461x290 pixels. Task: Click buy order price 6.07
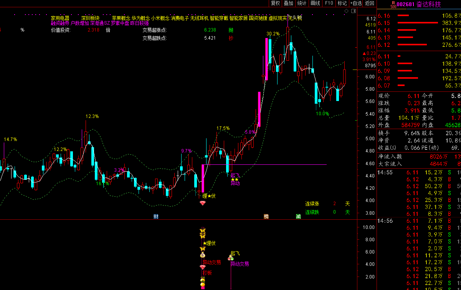(x=384, y=86)
